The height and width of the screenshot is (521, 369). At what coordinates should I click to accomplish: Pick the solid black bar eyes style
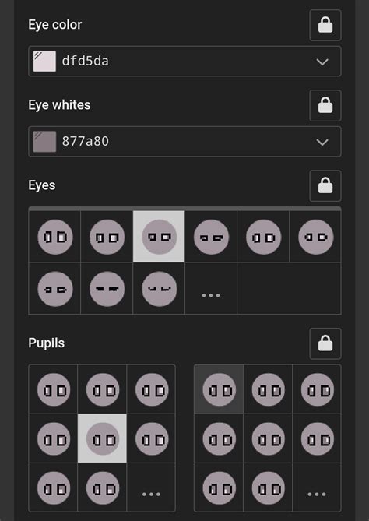coord(107,288)
